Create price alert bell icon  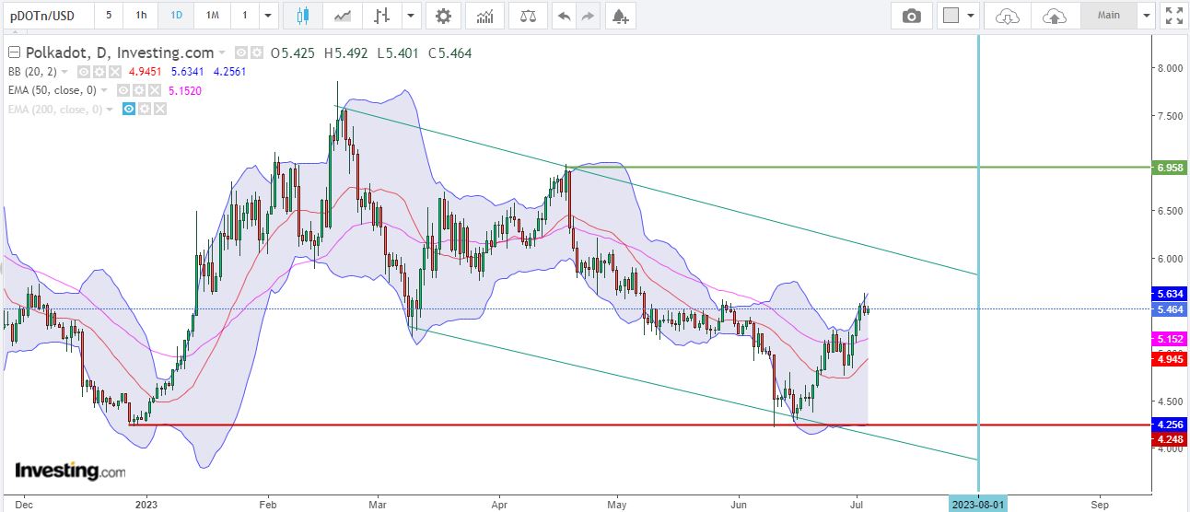(x=620, y=16)
